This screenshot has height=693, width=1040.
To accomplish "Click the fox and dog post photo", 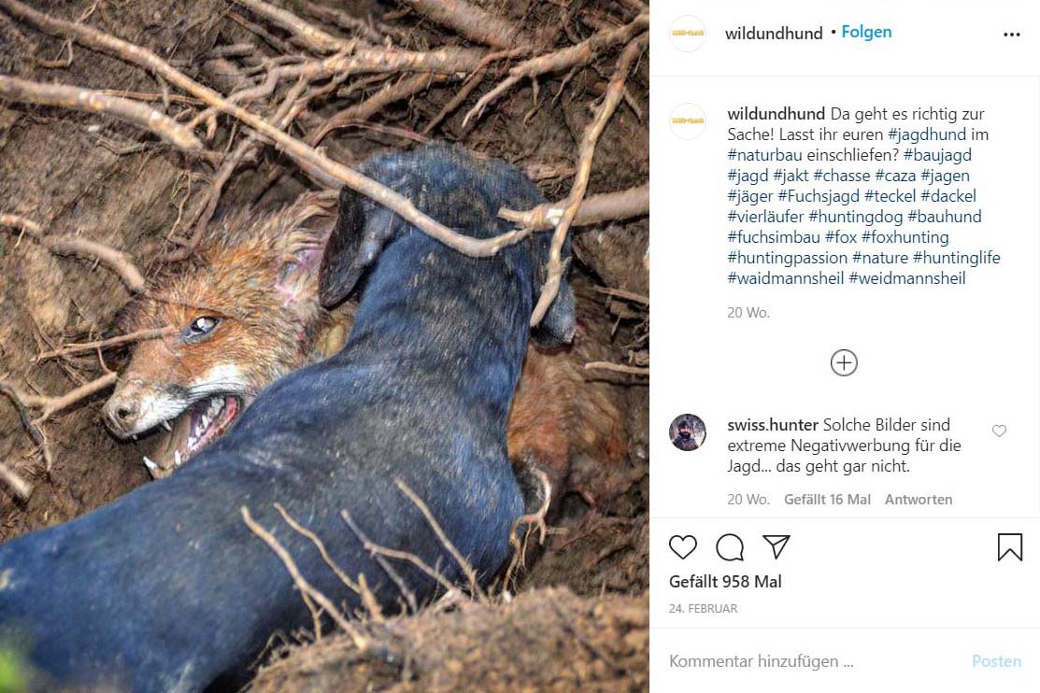I will click(x=324, y=346).
